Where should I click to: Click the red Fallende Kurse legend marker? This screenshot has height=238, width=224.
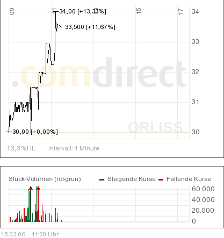[x=161, y=179]
